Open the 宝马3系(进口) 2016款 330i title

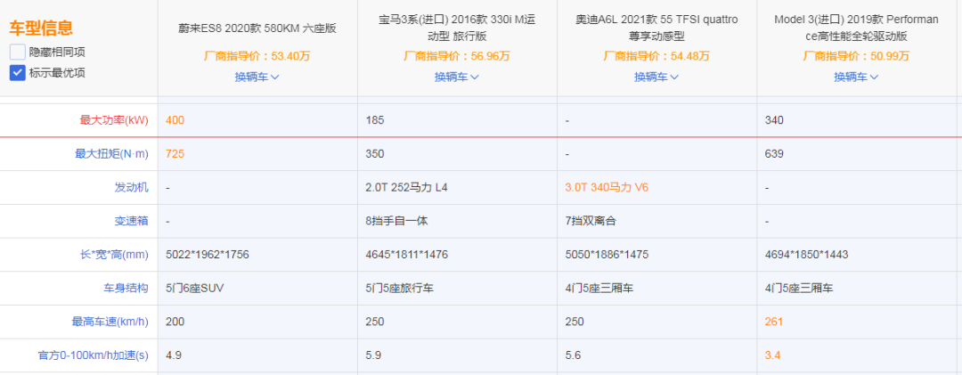(x=457, y=28)
